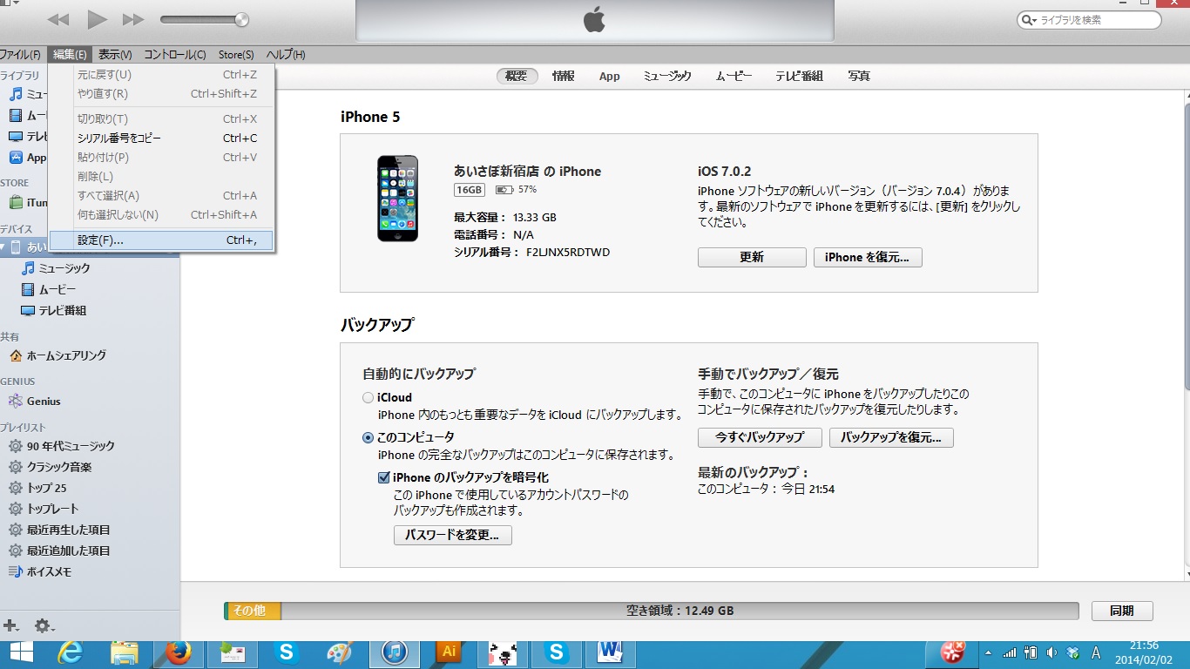
Task: Start playback with the Play button
Action: pos(97,19)
